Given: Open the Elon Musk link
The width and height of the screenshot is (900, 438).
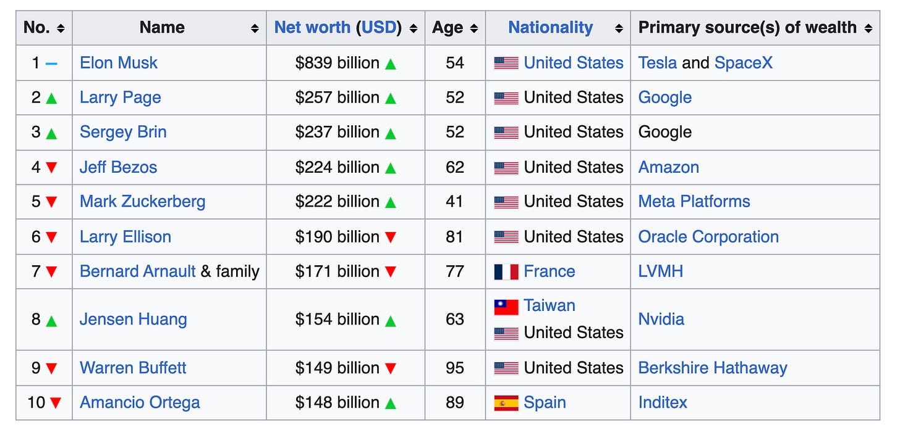Looking at the screenshot, I should tap(119, 63).
